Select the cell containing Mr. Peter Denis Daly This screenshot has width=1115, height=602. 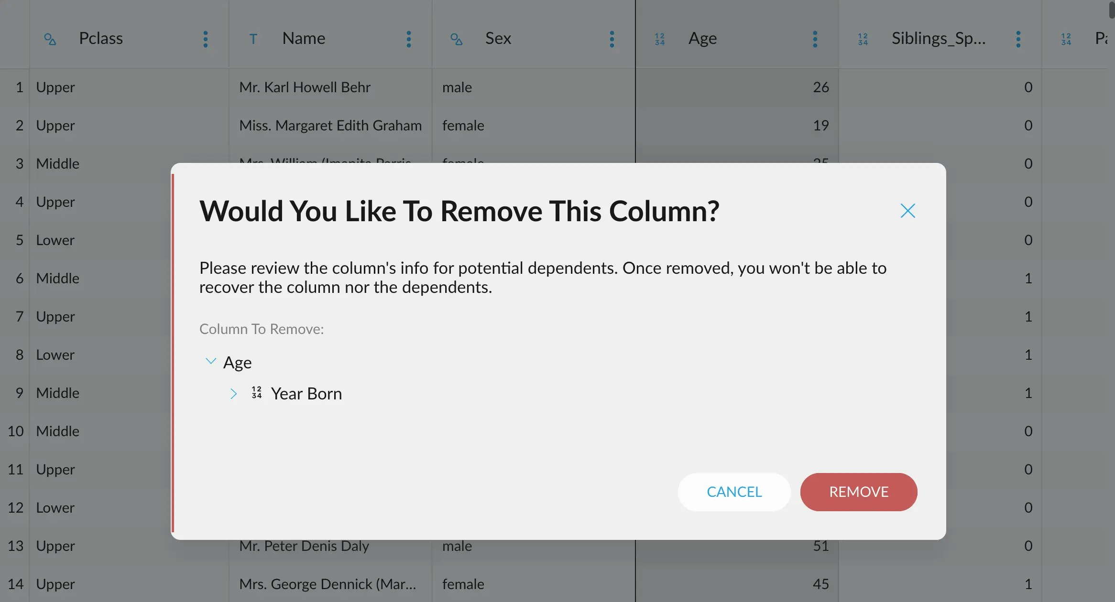[x=305, y=546]
